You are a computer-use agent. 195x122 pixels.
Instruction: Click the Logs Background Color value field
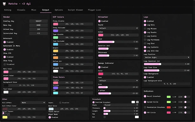tap(167, 84)
